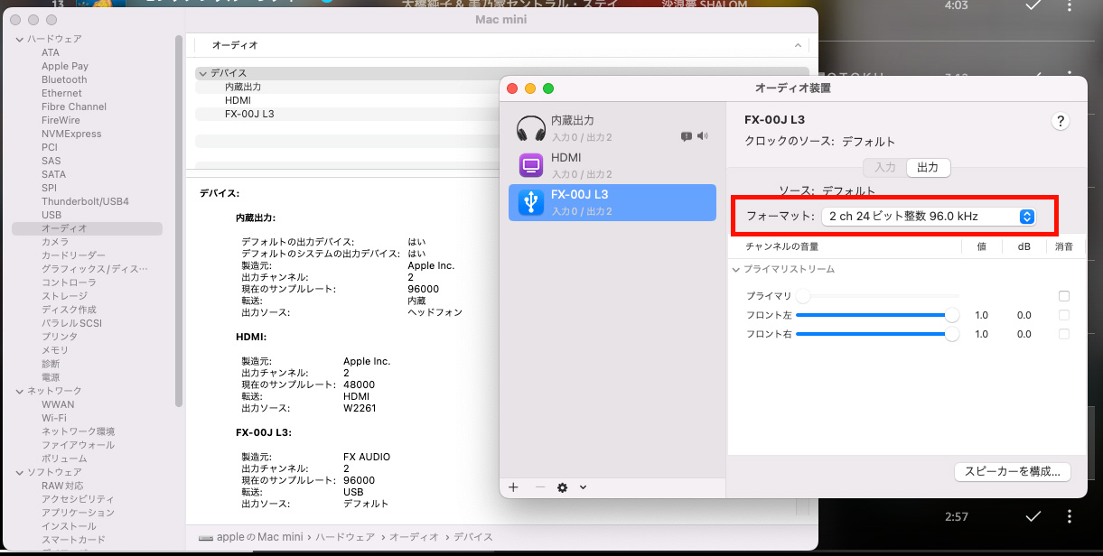Select ファイアウォール in the sidebar
The width and height of the screenshot is (1103, 556).
[x=78, y=445]
